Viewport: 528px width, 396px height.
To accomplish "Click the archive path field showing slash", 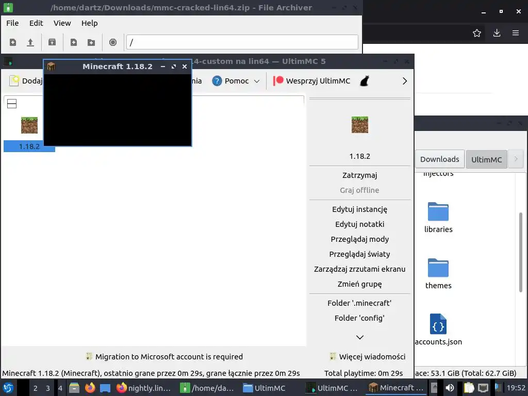I will click(x=242, y=42).
